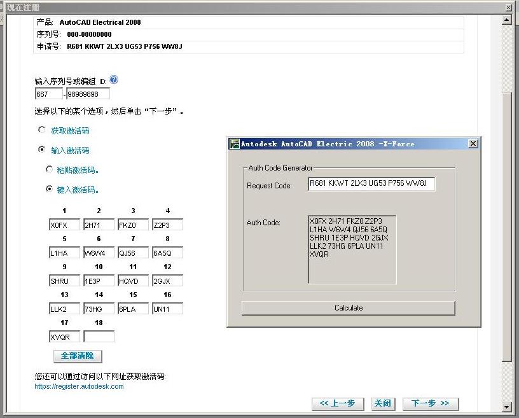Click the help icon next to ID label
The image size is (519, 418).
(113, 80)
